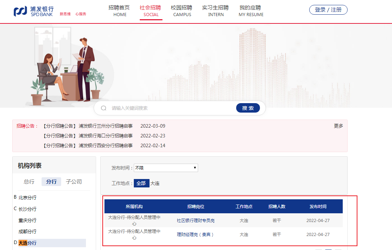Go to 校园招聘 CAMPUS section
The width and height of the screenshot is (392, 250).
[x=182, y=11]
